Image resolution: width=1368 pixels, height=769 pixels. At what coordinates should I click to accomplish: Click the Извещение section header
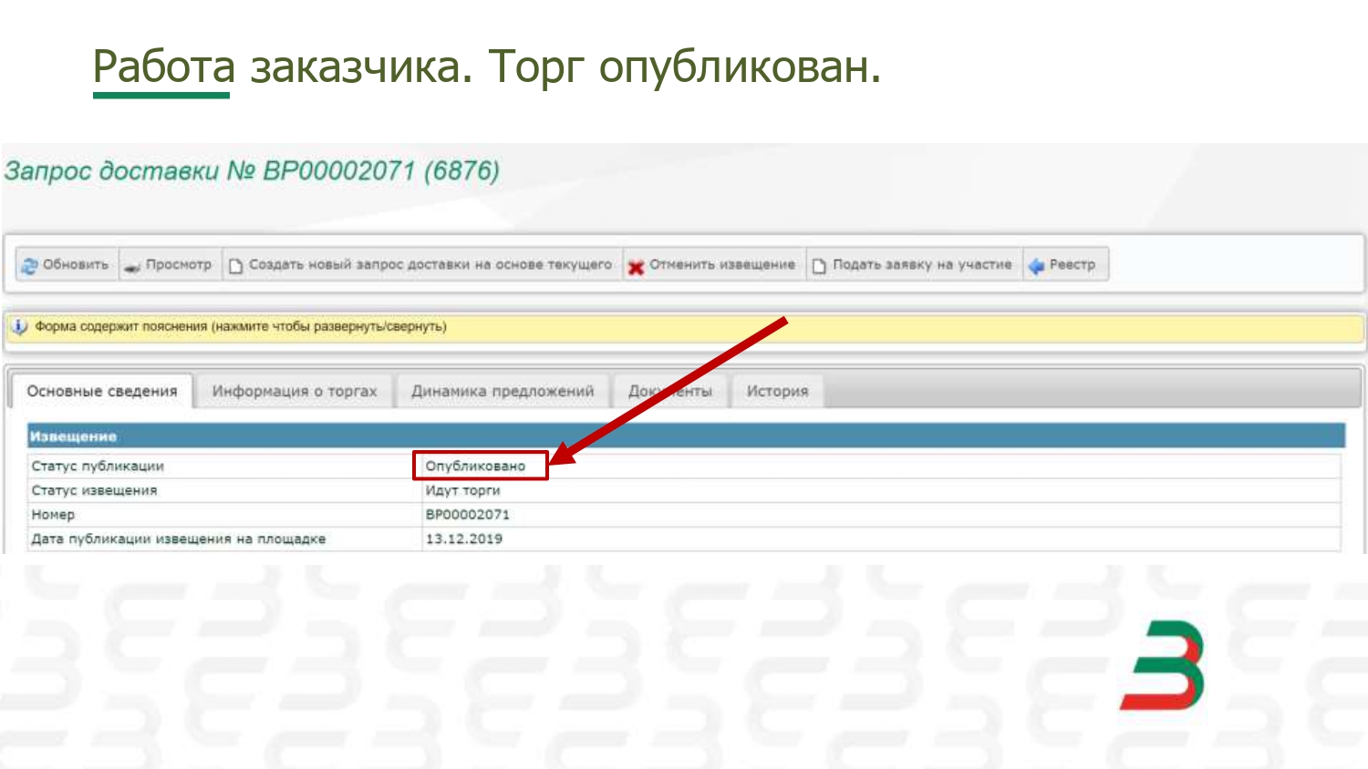click(73, 436)
